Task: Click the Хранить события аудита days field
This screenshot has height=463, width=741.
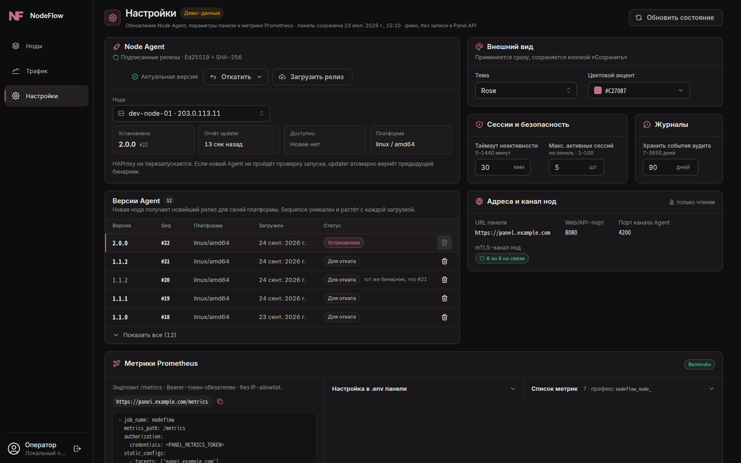Action: coord(671,167)
